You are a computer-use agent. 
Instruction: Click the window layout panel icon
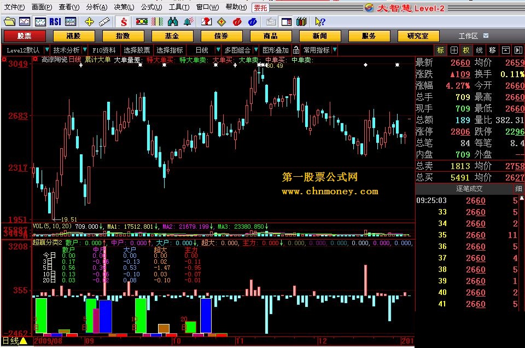click(286, 22)
